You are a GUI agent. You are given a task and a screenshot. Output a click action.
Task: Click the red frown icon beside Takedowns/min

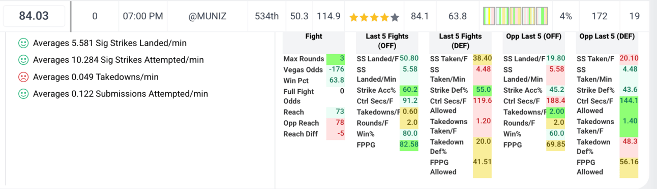(23, 77)
